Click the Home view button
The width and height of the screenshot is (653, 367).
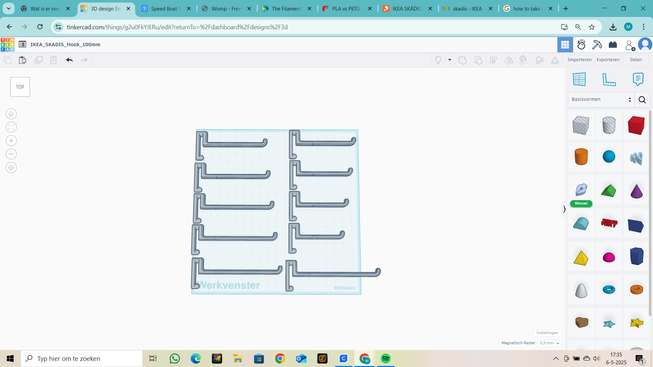pos(11,114)
